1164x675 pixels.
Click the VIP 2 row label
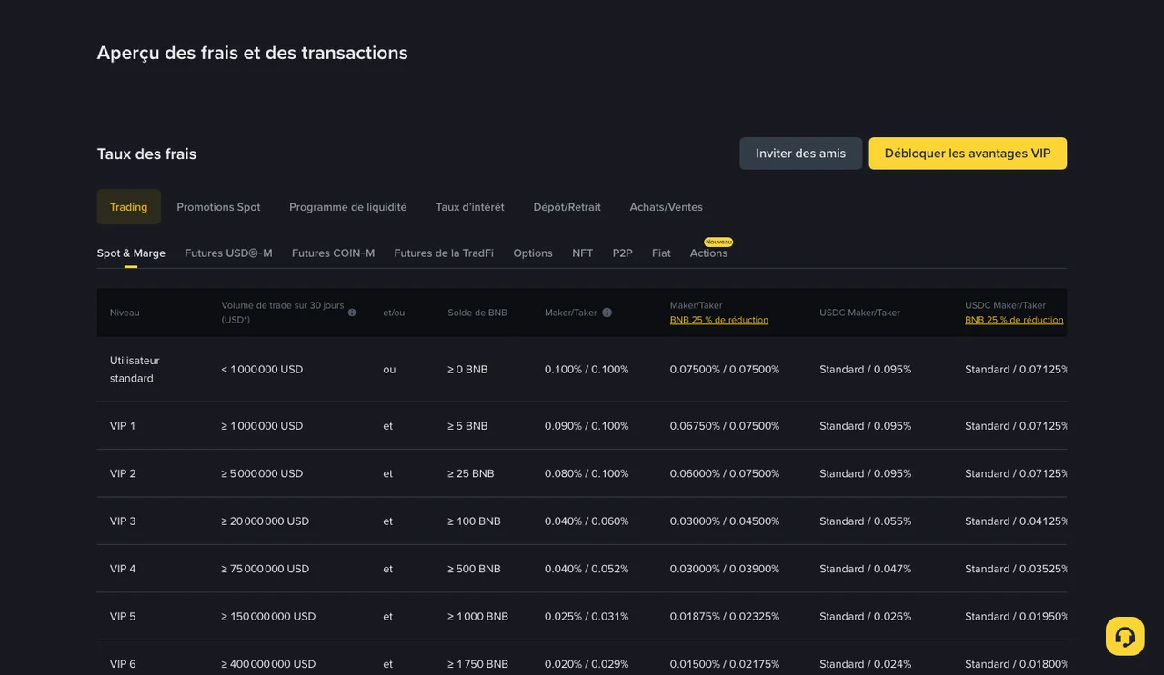tap(123, 473)
